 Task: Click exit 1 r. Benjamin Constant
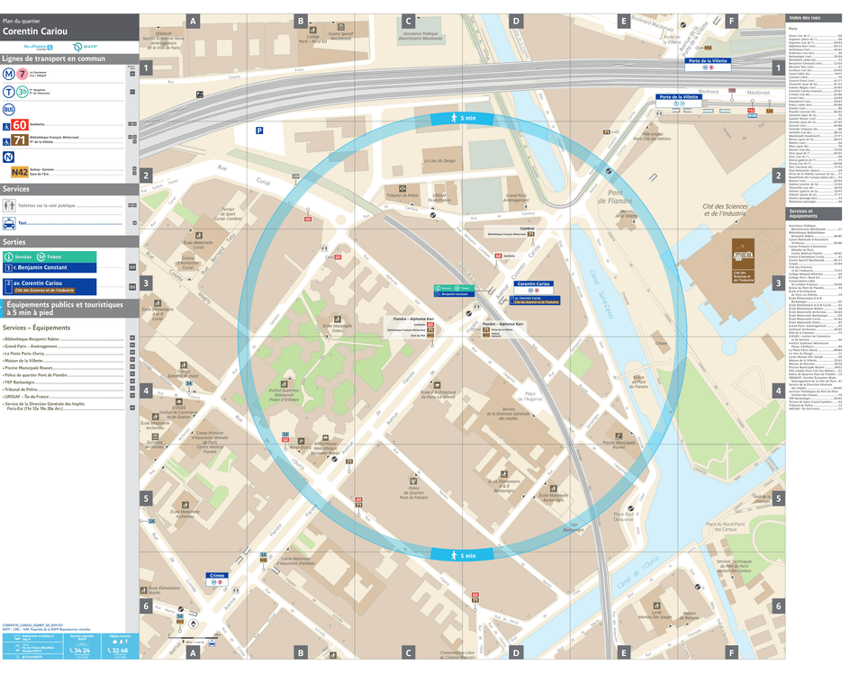coord(41,267)
